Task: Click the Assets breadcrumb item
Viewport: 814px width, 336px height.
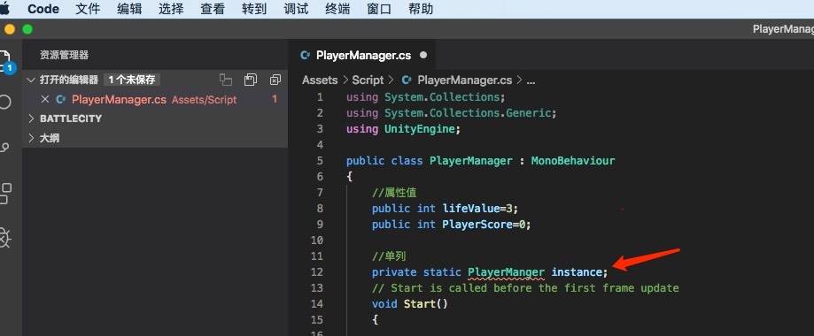Action: [x=320, y=80]
